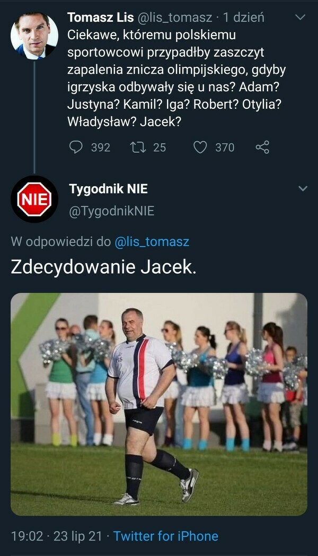Viewport: 318px width, 556px height.
Task: Tap the retweet arrows icon
Action: click(x=138, y=147)
